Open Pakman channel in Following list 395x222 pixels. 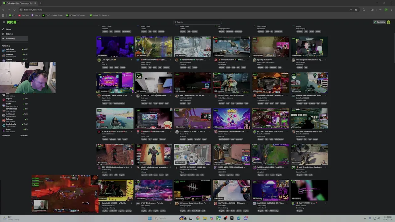tap(15, 120)
